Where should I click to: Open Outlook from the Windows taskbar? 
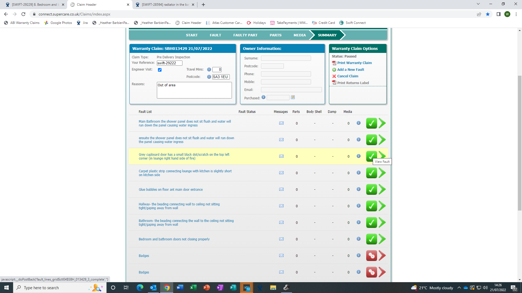(x=153, y=288)
